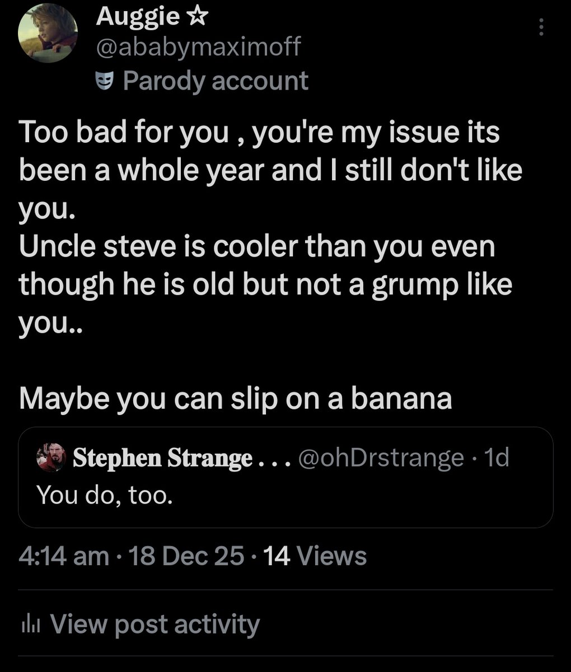This screenshot has width=571, height=672.
Task: Open View post activity
Action: (x=155, y=624)
